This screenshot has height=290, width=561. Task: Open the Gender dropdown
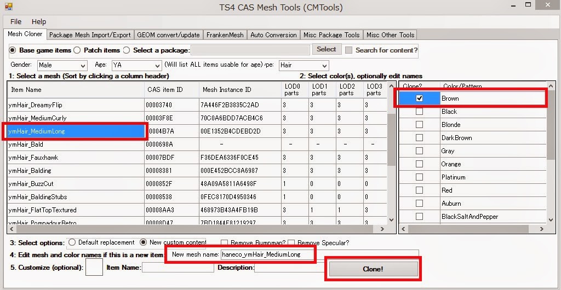[x=62, y=65]
